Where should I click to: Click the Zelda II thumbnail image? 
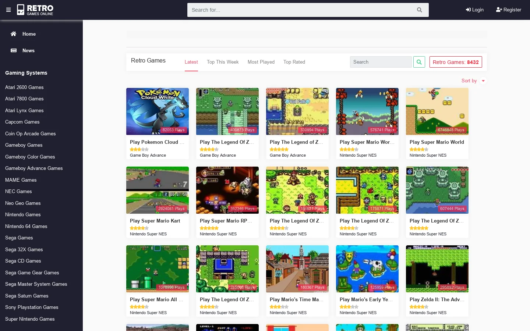pyautogui.click(x=437, y=269)
